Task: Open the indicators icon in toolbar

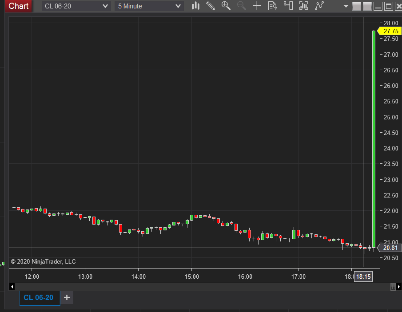Action: click(303, 6)
